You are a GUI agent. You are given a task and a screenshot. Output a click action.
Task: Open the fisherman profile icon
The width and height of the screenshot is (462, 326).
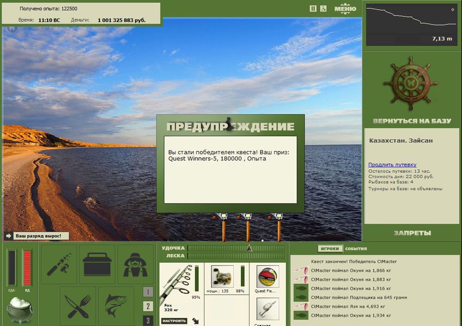135,264
